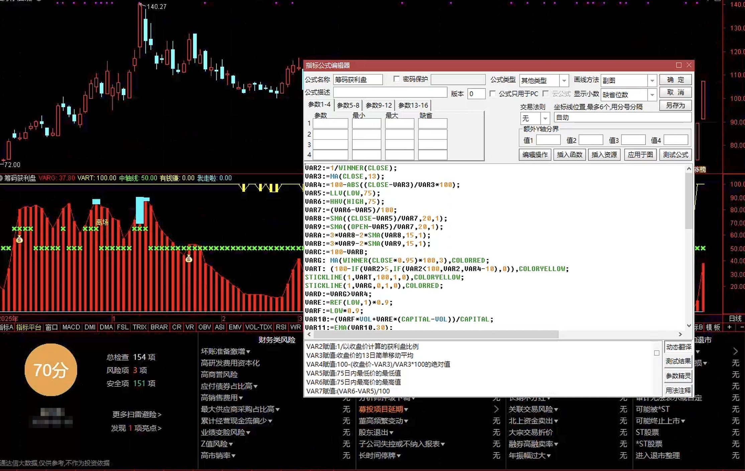Click the minus icon after the plus button
Image resolution: width=745 pixels, height=471 pixels.
tap(742, 327)
